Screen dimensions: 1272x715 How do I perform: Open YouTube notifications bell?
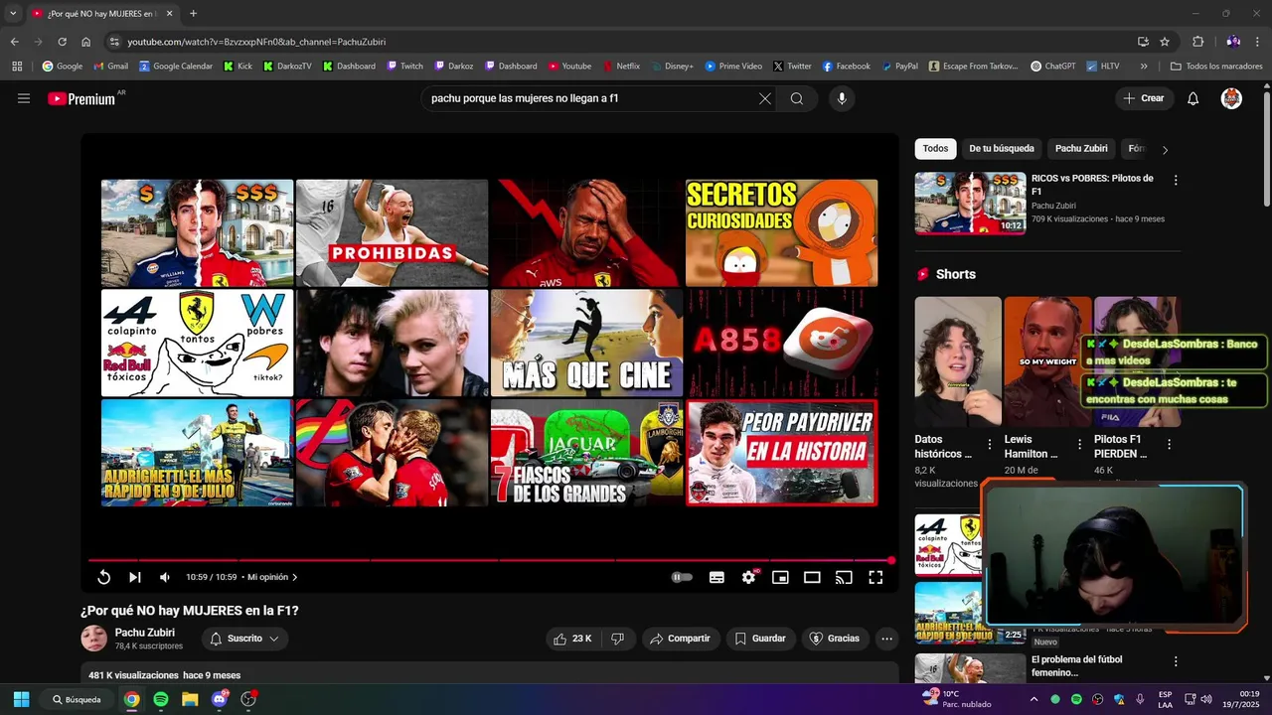[1192, 98]
